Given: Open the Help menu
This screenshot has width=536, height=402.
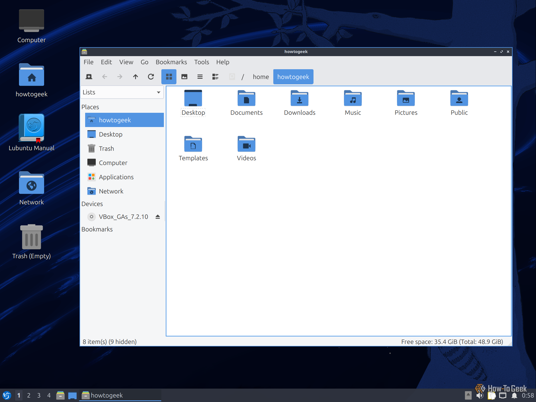Looking at the screenshot, I should click(223, 62).
